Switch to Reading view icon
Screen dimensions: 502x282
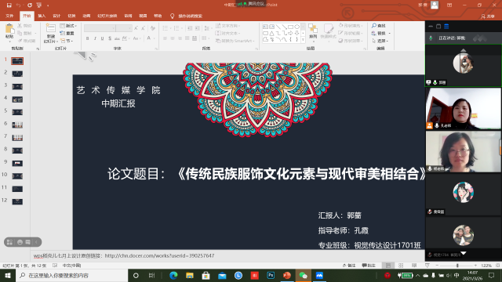click(x=414, y=266)
